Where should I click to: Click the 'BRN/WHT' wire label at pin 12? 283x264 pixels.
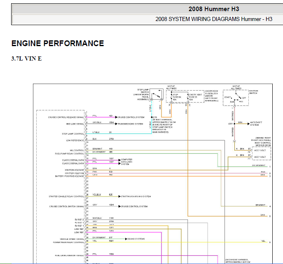pyautogui.click(x=97, y=149)
